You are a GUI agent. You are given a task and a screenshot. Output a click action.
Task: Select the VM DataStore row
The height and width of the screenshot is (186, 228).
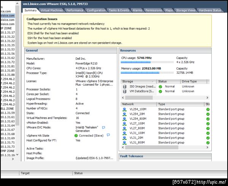coord(165,91)
